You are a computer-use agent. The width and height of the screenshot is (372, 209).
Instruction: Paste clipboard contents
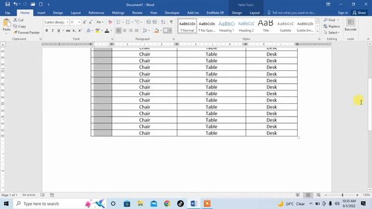tap(6, 26)
